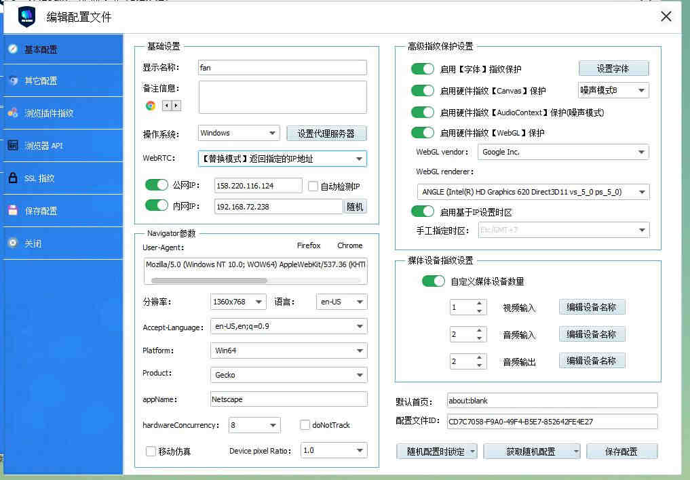Open the Canvas 噪声模式B dropdown
The height and width of the screenshot is (480, 690).
(613, 91)
